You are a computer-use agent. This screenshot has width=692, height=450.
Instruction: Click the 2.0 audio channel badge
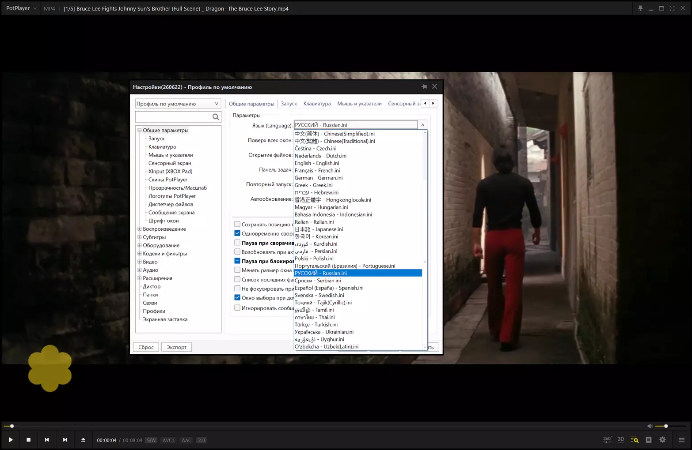(x=202, y=440)
